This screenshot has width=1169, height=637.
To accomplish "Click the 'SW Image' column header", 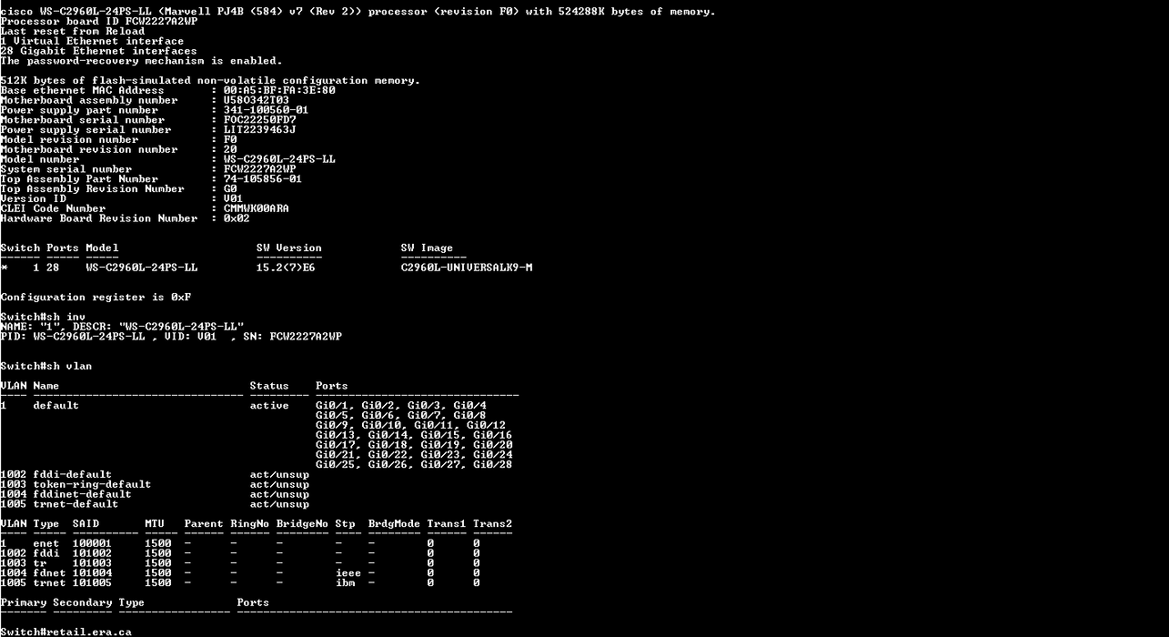I will coord(428,248).
